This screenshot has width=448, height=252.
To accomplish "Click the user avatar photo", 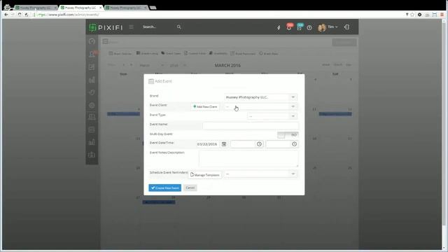I will click(322, 27).
